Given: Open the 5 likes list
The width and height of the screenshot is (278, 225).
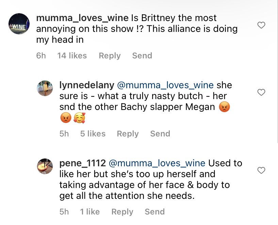Looking at the screenshot, I should pyautogui.click(x=93, y=134).
